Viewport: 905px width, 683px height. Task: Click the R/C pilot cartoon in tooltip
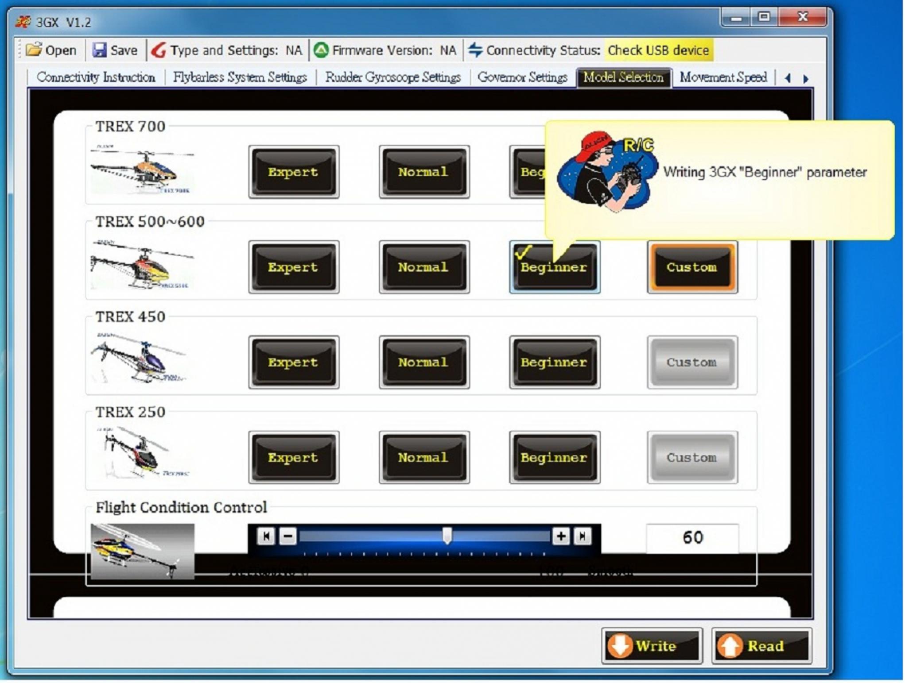click(607, 171)
